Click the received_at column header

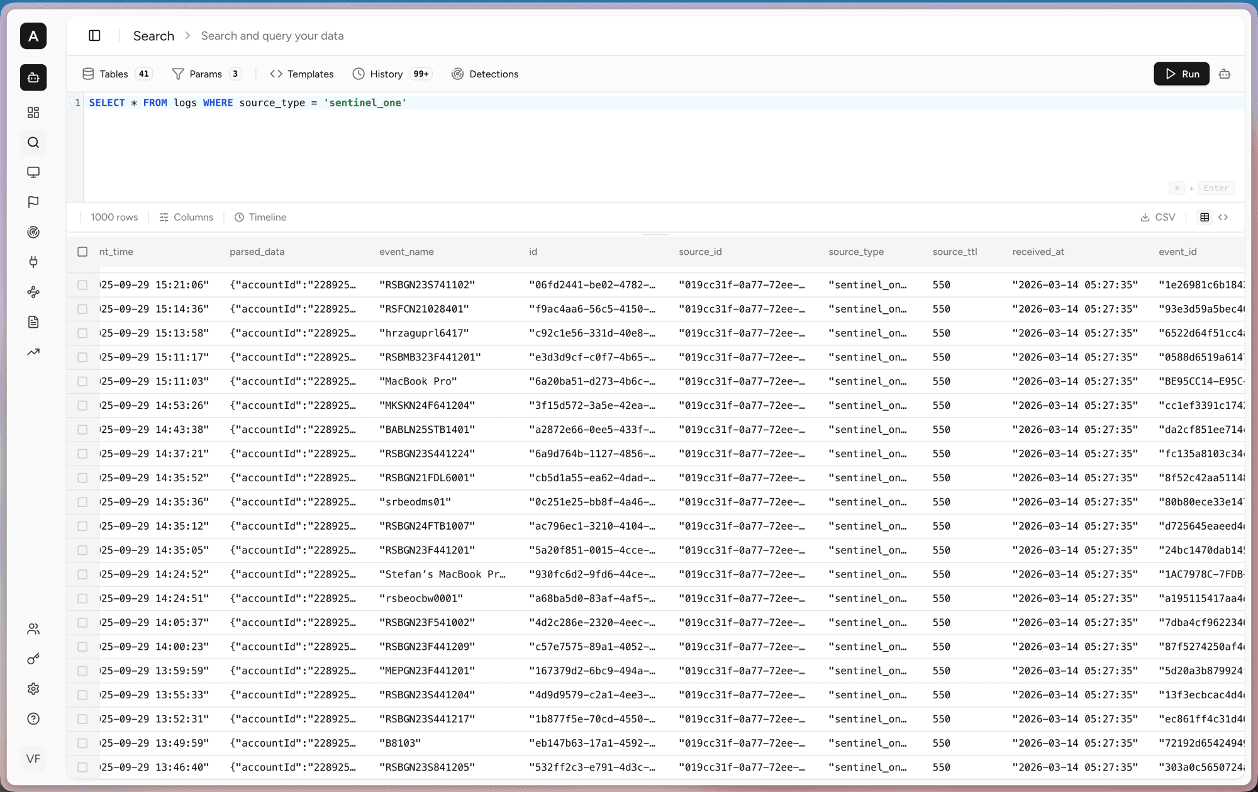1038,252
